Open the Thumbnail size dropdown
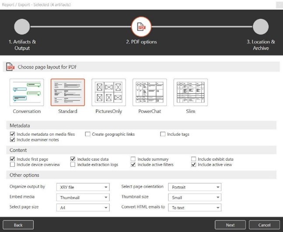283x232 pixels. point(194,197)
